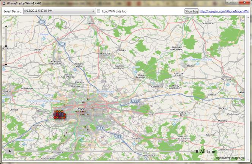Enable the Load WiFi data too checkbox
Screen dimensions: 252x164
[99, 11]
